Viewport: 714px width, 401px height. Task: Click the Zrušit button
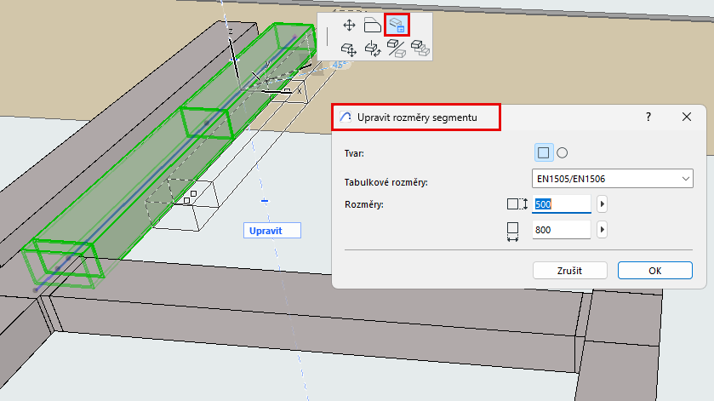[x=569, y=271]
